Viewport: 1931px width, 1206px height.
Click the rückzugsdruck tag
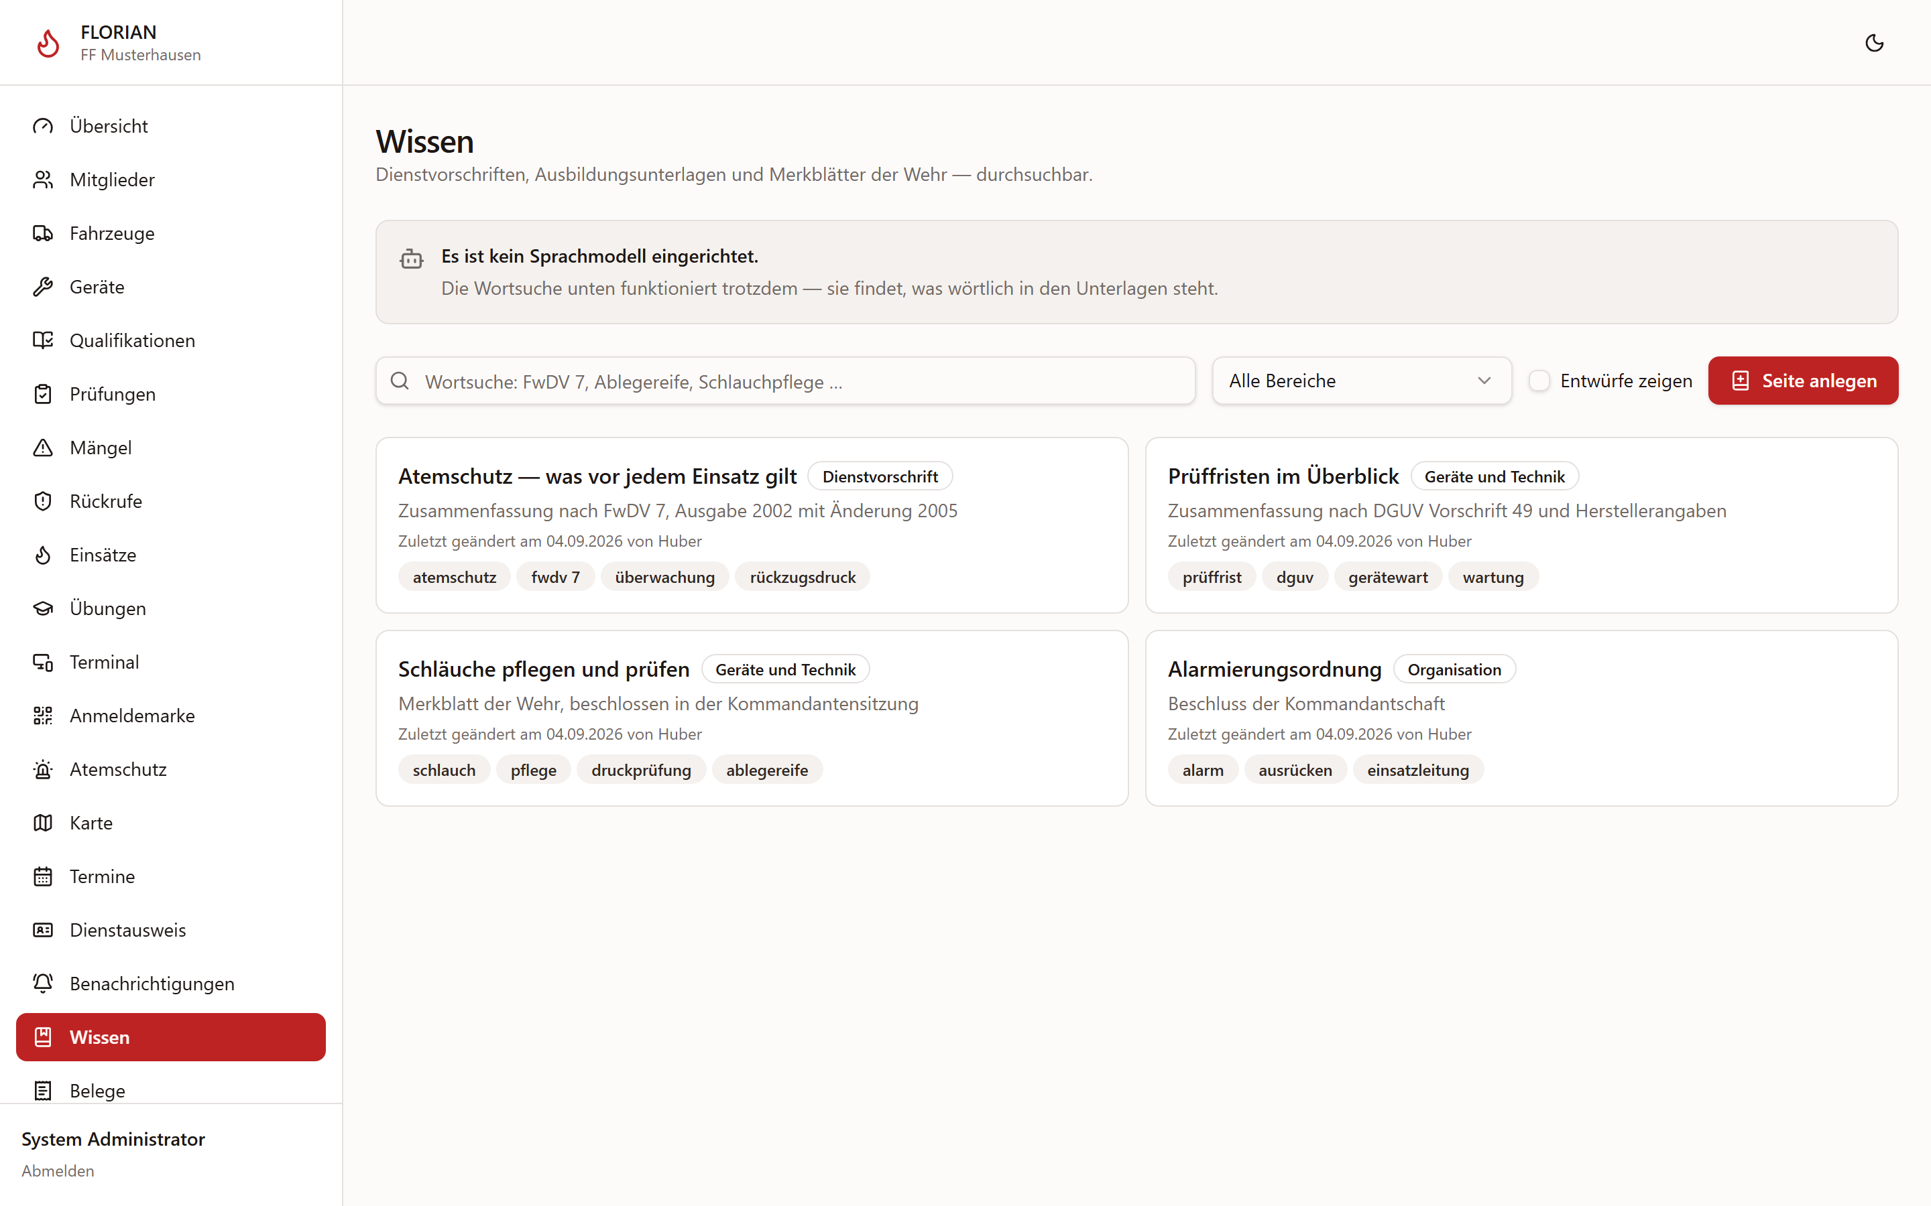click(803, 577)
